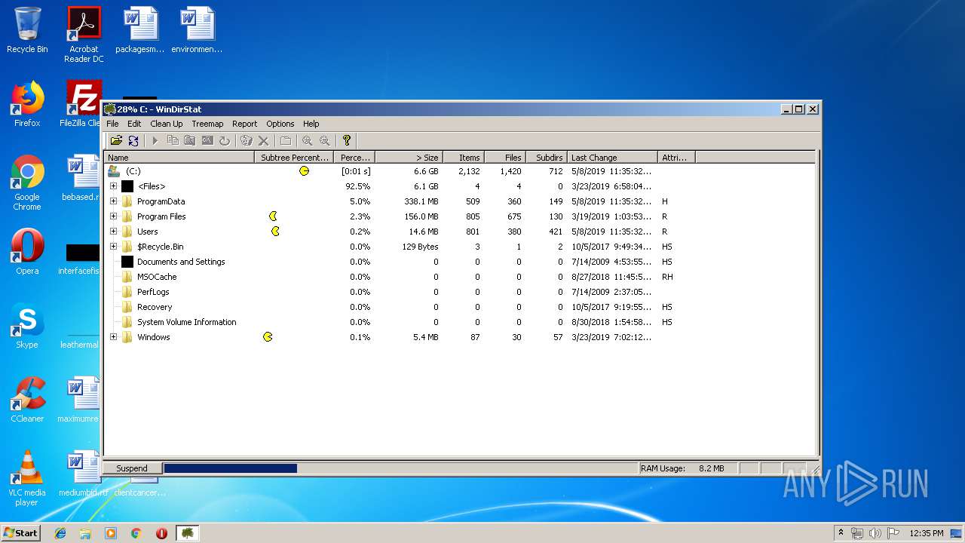965x543 pixels.
Task: Click the Delete permanently X icon
Action: point(263,140)
